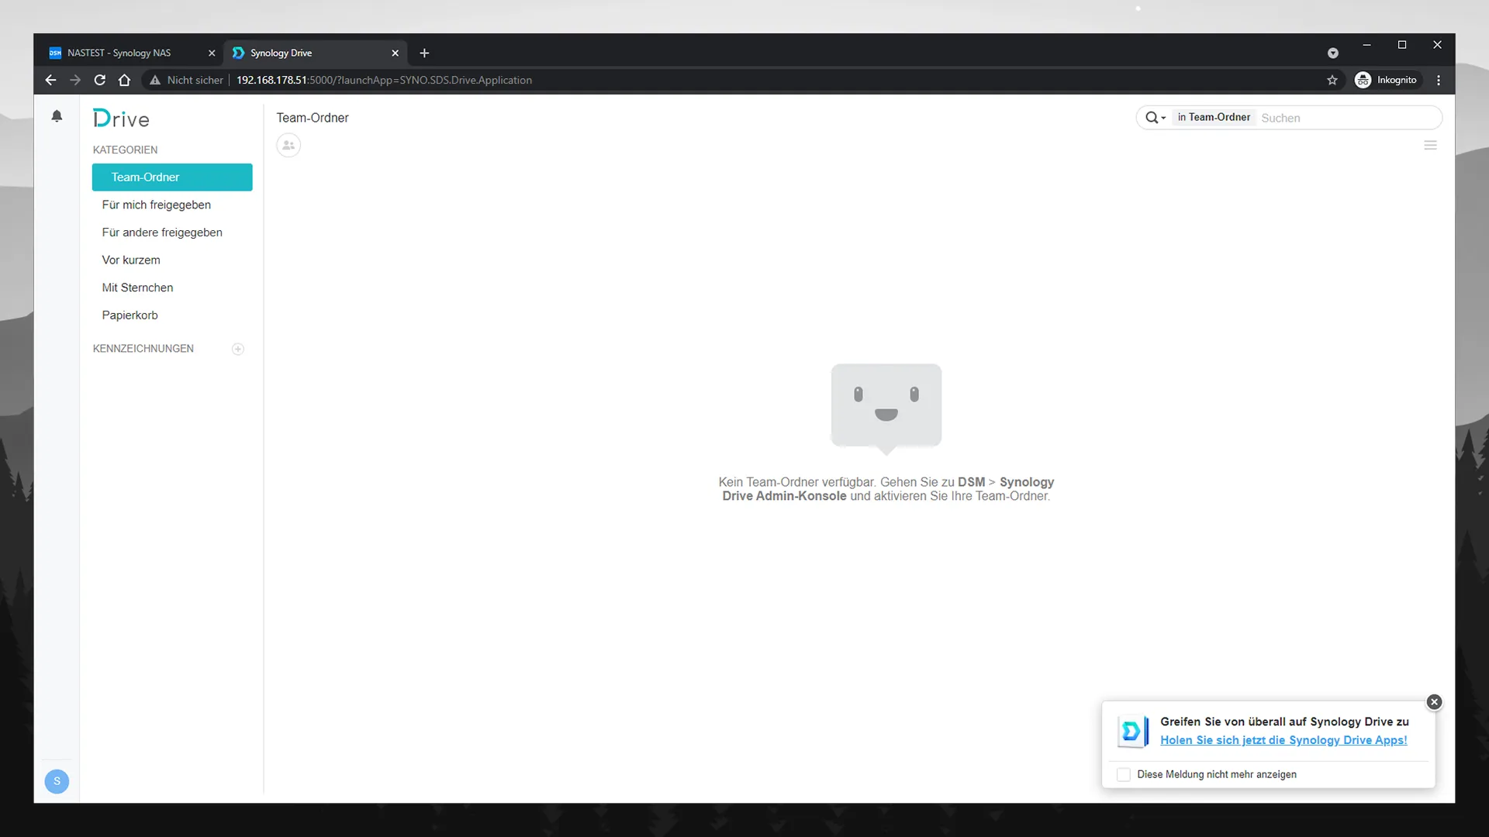Bookmark this page with star icon
Image resolution: width=1489 pixels, height=837 pixels.
pyautogui.click(x=1332, y=80)
